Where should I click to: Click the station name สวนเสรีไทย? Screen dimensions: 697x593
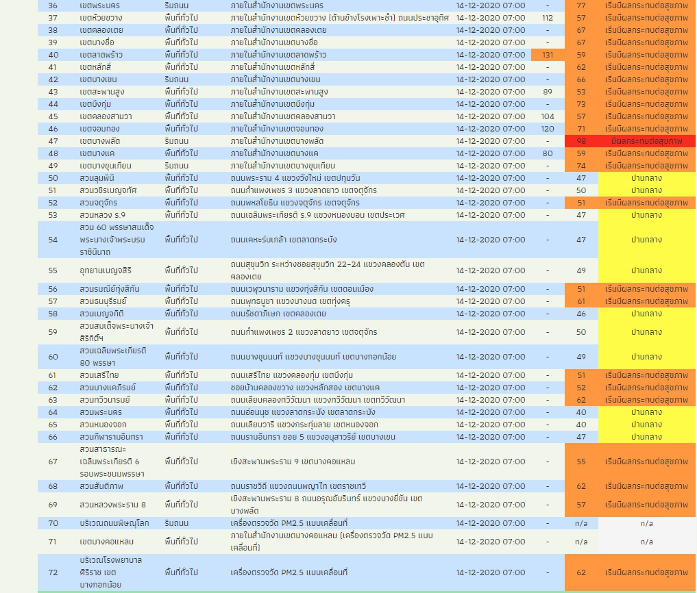[99, 375]
